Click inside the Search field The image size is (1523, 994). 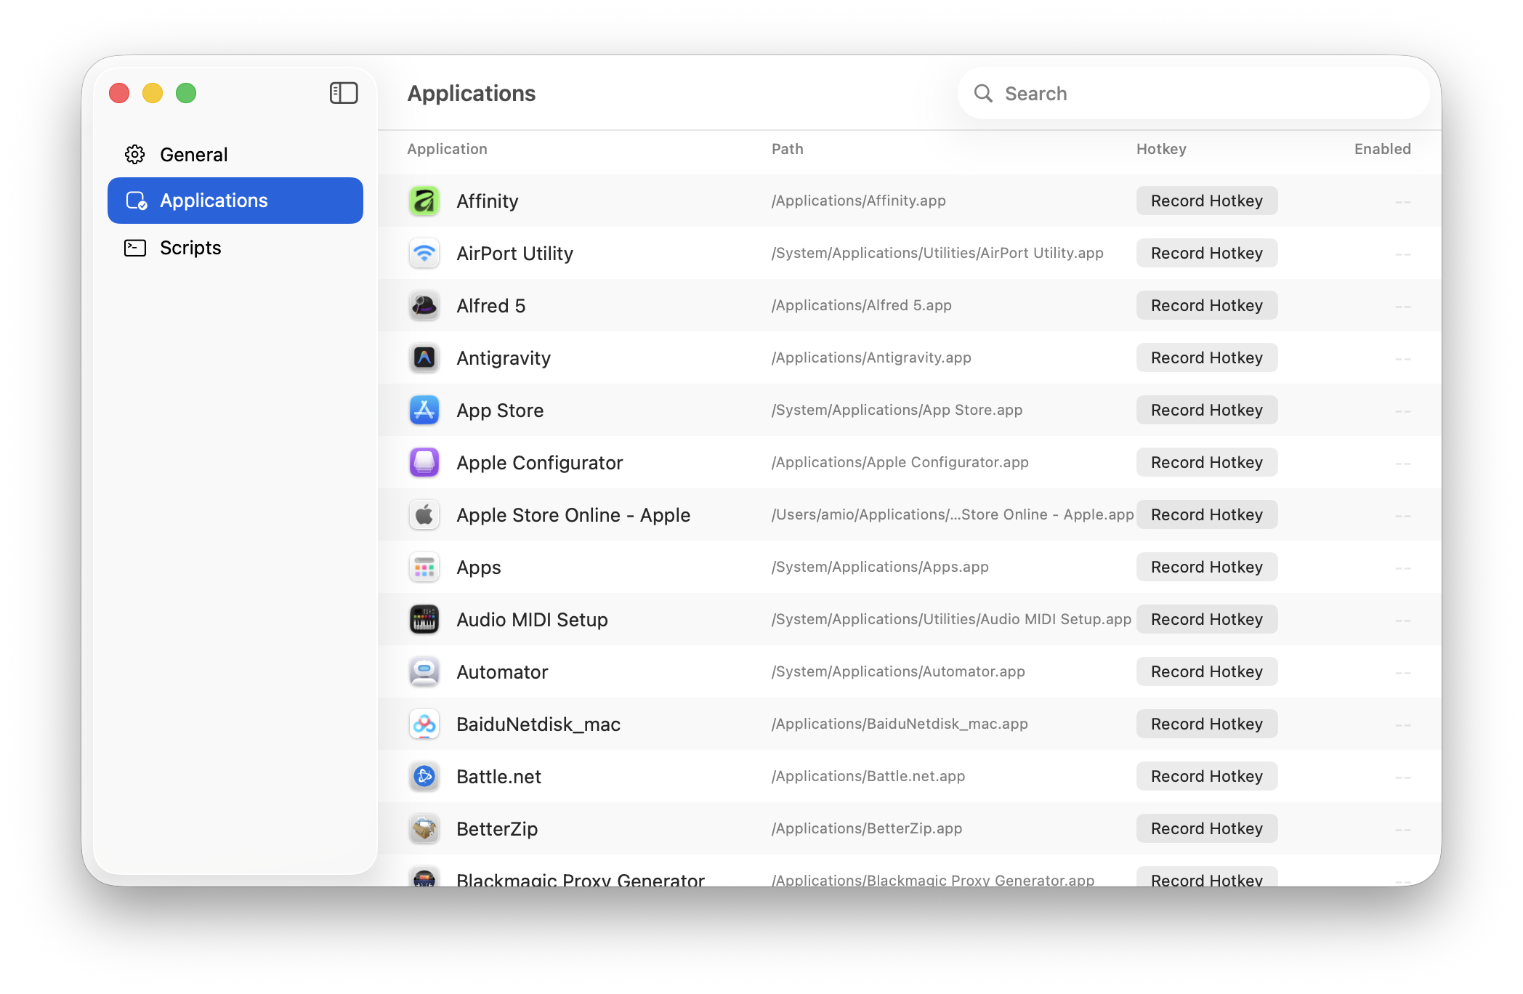pyautogui.click(x=1193, y=93)
